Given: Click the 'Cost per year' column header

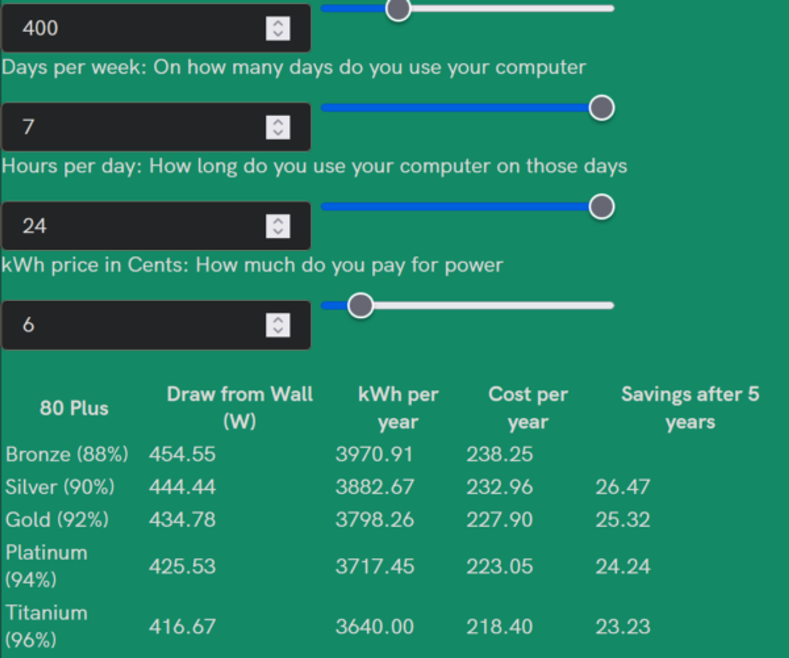Looking at the screenshot, I should (x=528, y=408).
